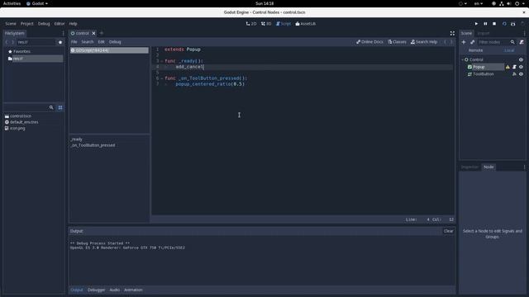529x297 pixels.
Task: Go back in FileSystem history
Action: point(7,42)
